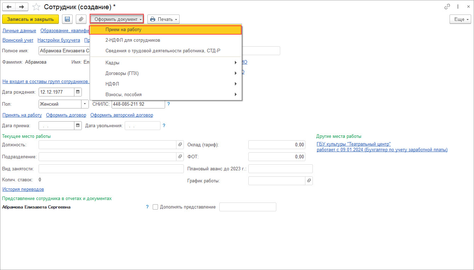Open calendar for Дата приема
The width and height of the screenshot is (474, 270).
click(78, 125)
